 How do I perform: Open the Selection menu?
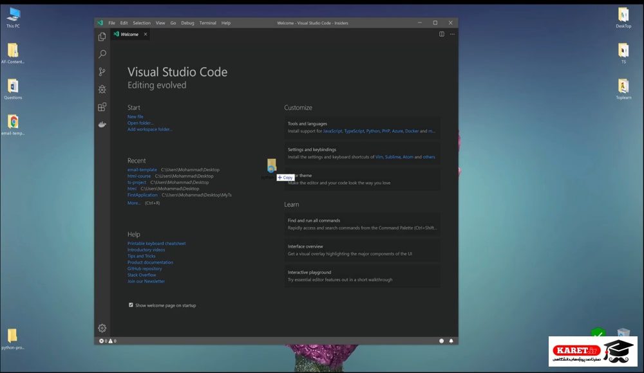142,23
